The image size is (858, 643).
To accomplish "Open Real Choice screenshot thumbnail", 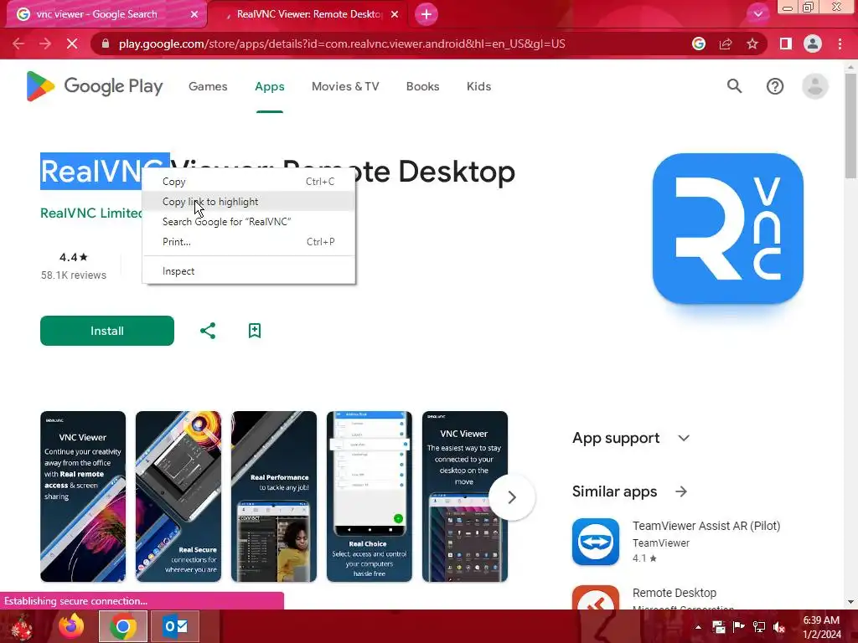I will [370, 496].
